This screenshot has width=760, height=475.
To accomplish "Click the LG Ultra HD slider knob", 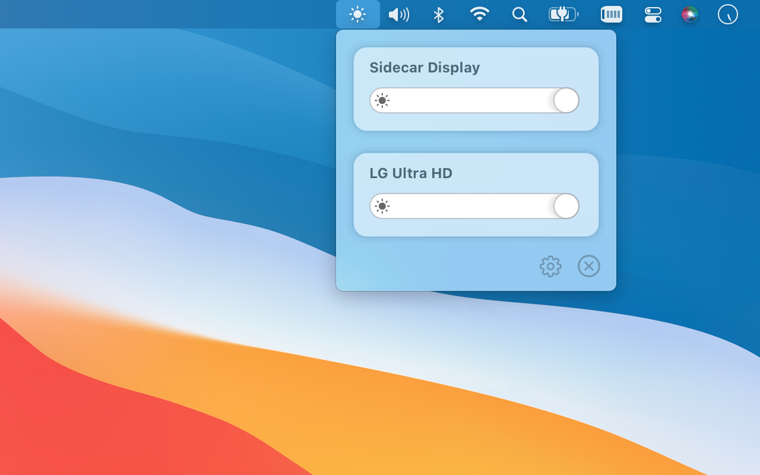I will (x=566, y=206).
